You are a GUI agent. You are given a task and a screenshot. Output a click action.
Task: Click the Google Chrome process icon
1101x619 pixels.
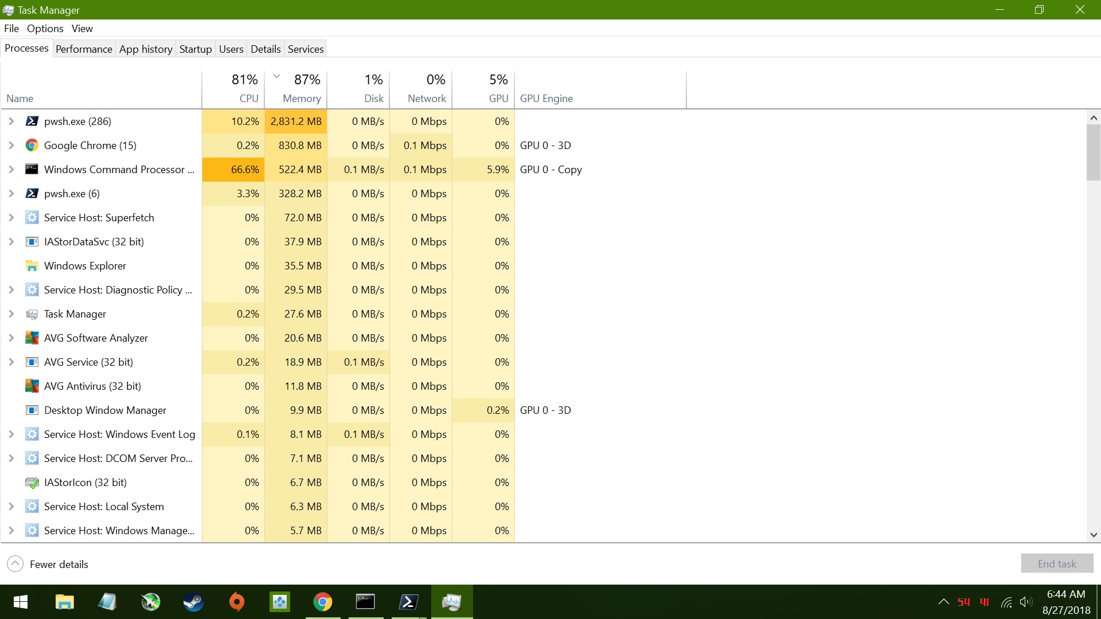tap(32, 145)
